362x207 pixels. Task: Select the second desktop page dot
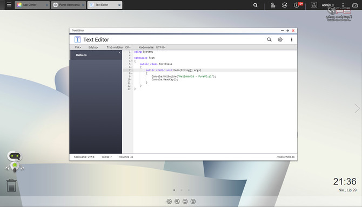click(x=182, y=190)
